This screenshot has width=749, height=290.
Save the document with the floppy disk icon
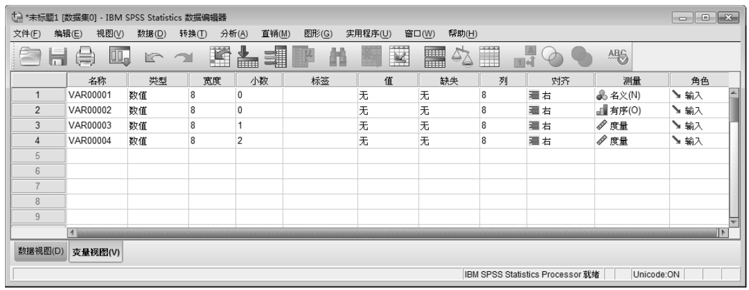coord(59,57)
